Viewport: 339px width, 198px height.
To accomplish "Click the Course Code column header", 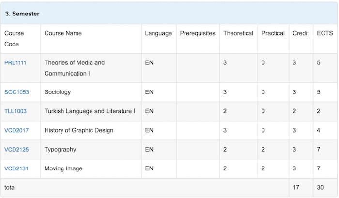I will click(x=14, y=38).
